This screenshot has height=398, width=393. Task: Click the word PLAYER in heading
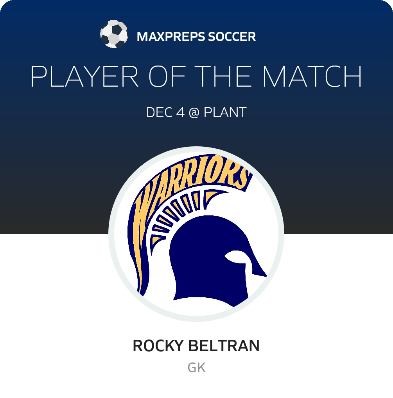[x=84, y=76]
